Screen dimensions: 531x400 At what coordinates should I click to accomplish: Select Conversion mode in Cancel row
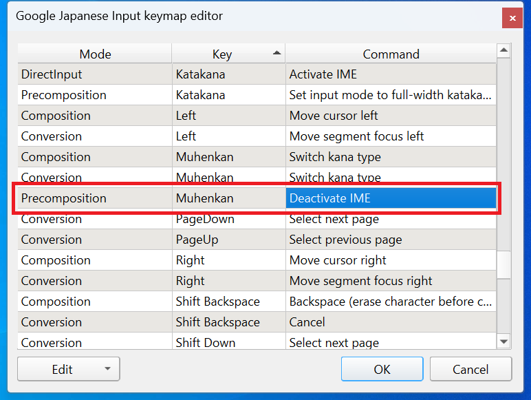point(95,322)
